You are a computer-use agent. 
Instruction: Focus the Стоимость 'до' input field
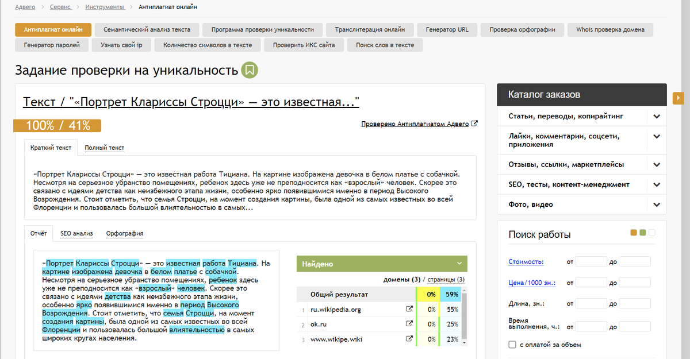tap(635, 261)
